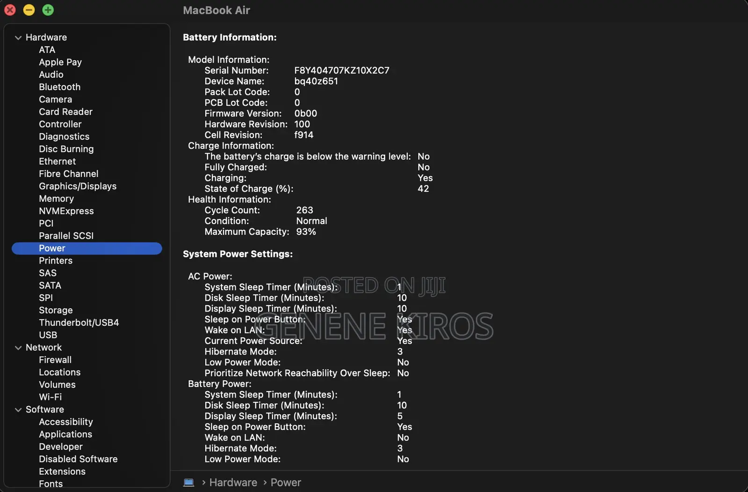Click the Health Information label
The image size is (748, 492).
point(230,200)
